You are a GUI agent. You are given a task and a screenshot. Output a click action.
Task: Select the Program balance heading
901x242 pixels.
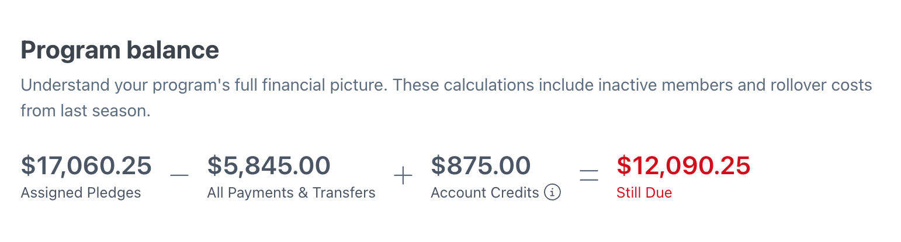(120, 51)
